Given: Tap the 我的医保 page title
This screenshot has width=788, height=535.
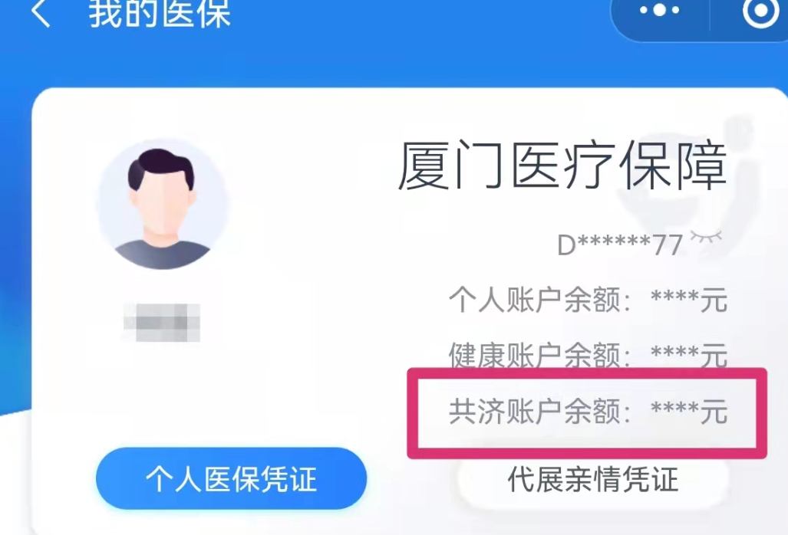Looking at the screenshot, I should pyautogui.click(x=160, y=12).
